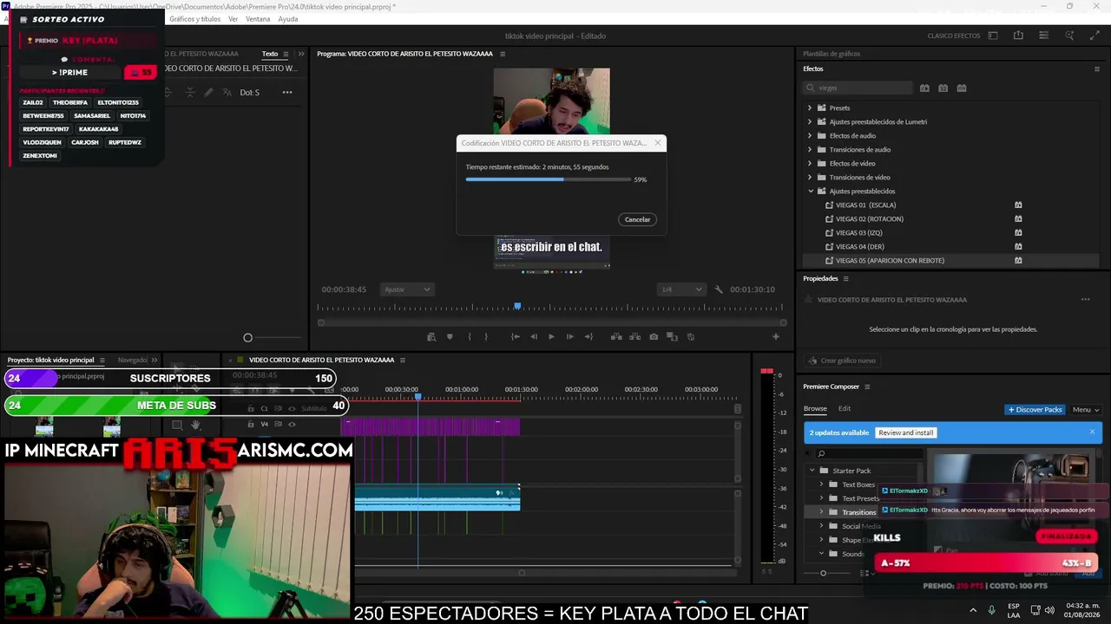
Task: Collapse the Starter Pack folder
Action: pyautogui.click(x=812, y=471)
